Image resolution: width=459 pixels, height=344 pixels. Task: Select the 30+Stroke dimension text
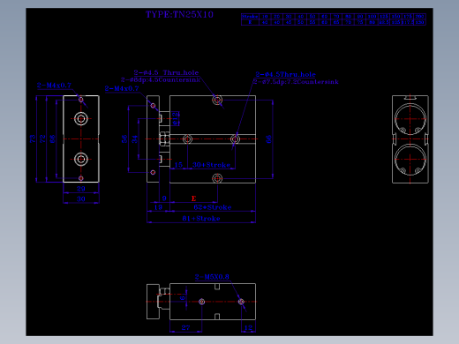[211, 165]
